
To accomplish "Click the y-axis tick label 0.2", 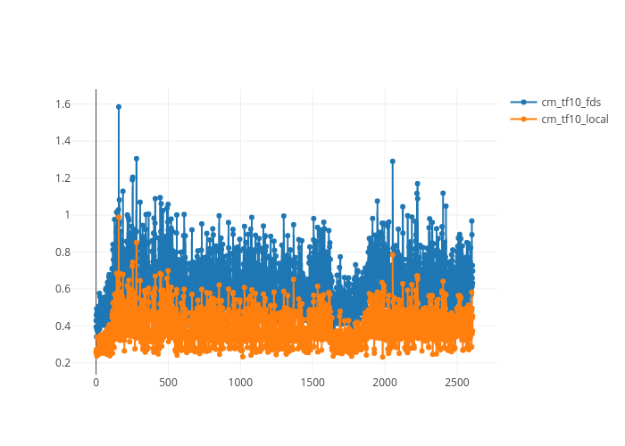I will point(63,362).
